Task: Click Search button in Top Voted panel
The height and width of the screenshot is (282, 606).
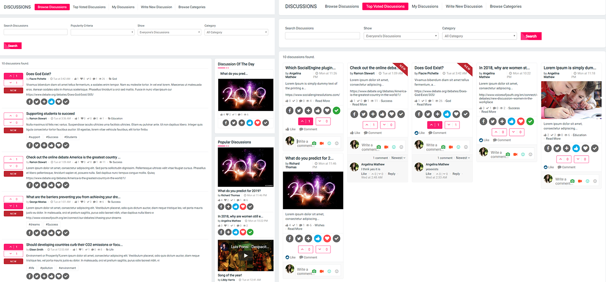Action: point(531,36)
